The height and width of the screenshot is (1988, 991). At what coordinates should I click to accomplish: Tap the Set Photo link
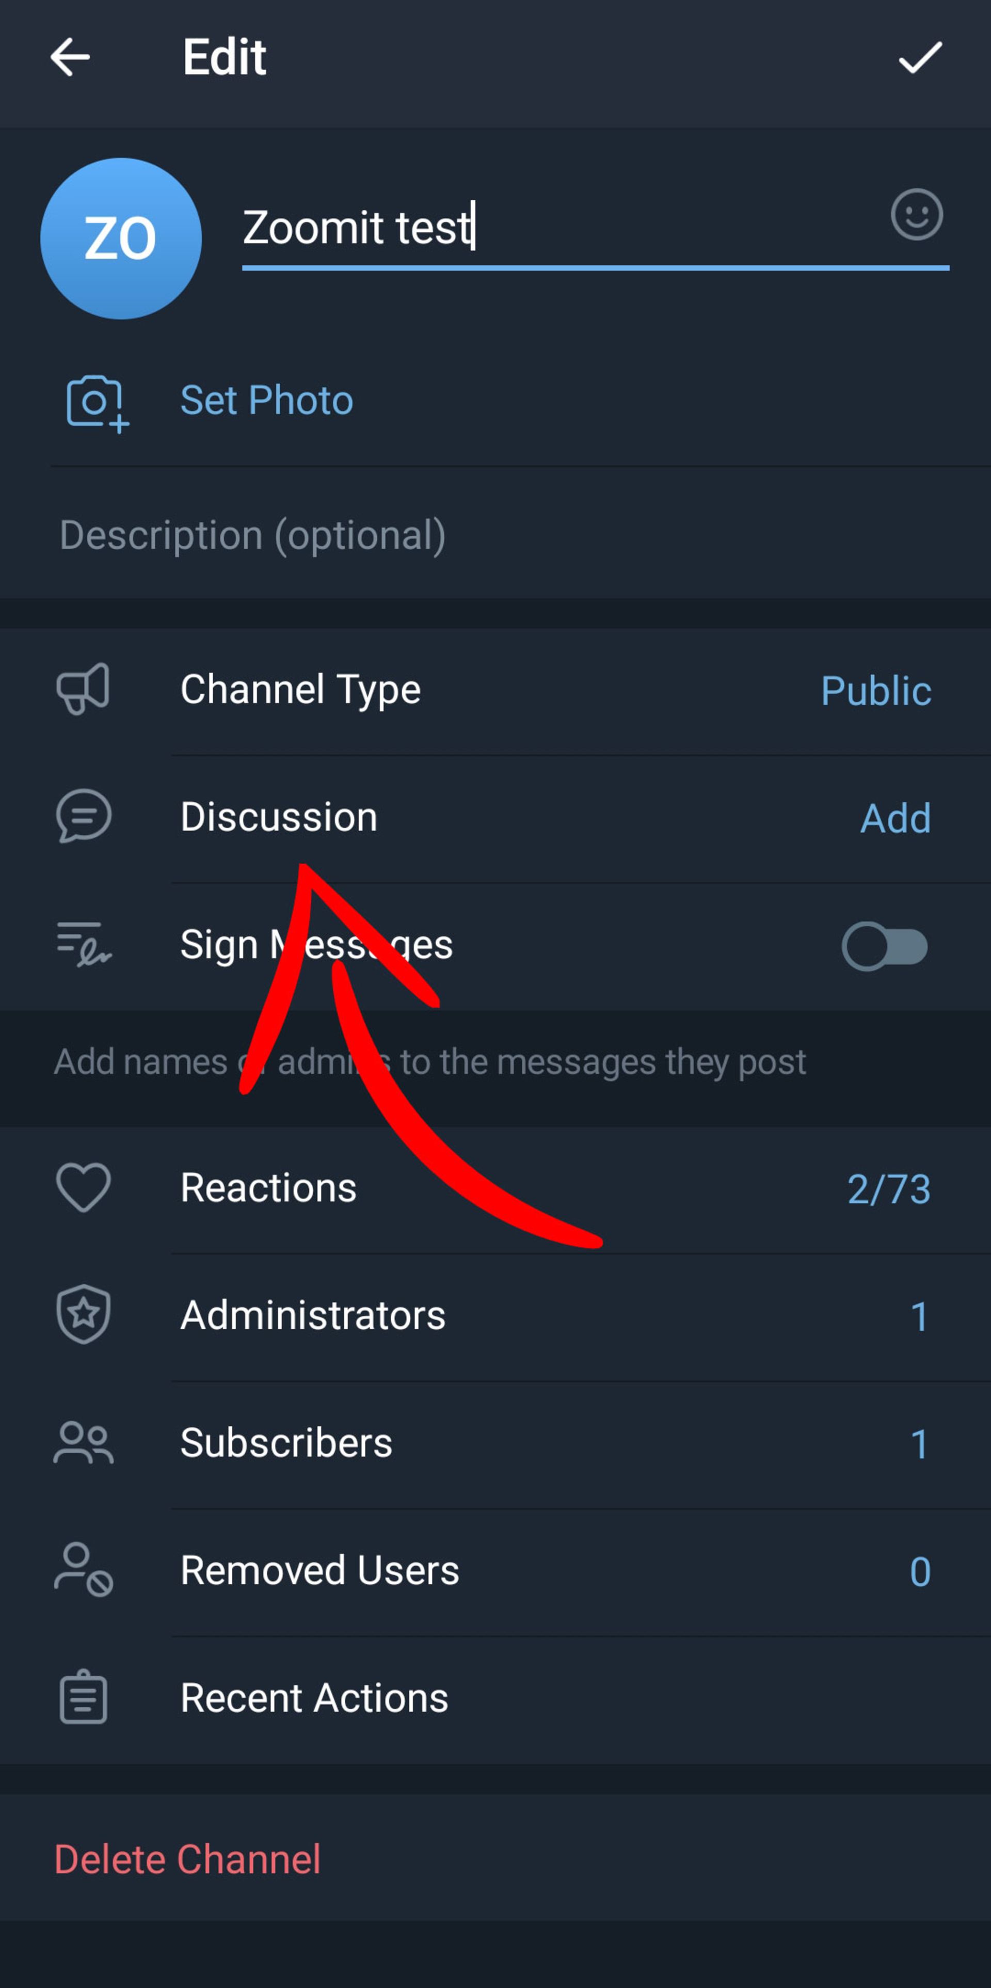click(266, 401)
